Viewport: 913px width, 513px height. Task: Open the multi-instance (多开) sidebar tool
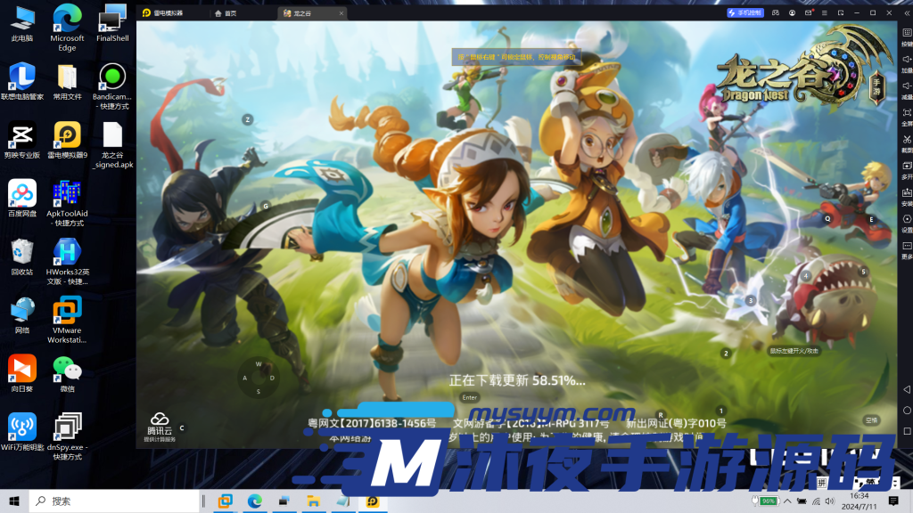click(x=906, y=169)
